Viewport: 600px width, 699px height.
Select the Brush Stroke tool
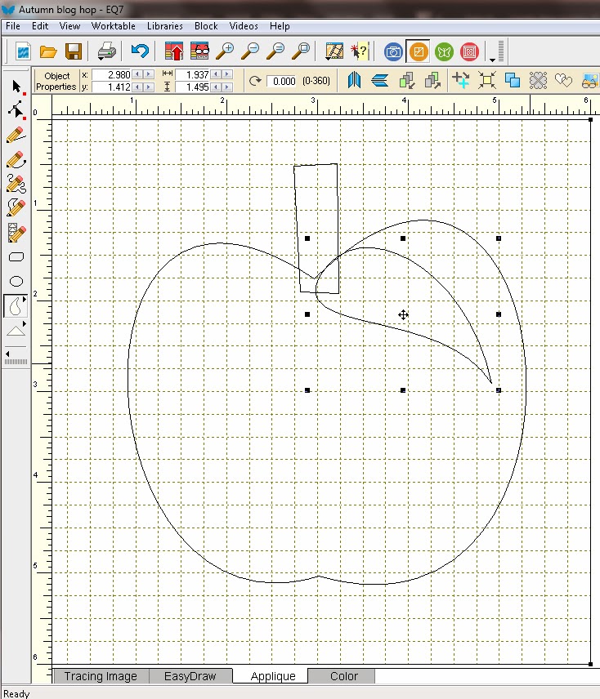coord(16,207)
